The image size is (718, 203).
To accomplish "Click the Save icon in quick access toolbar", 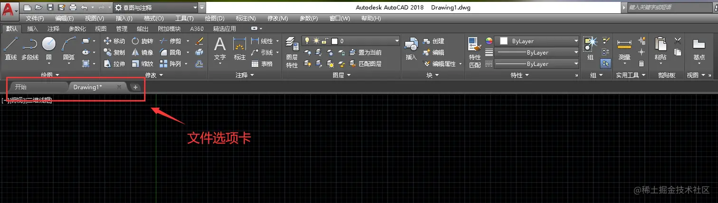I will click(49, 8).
